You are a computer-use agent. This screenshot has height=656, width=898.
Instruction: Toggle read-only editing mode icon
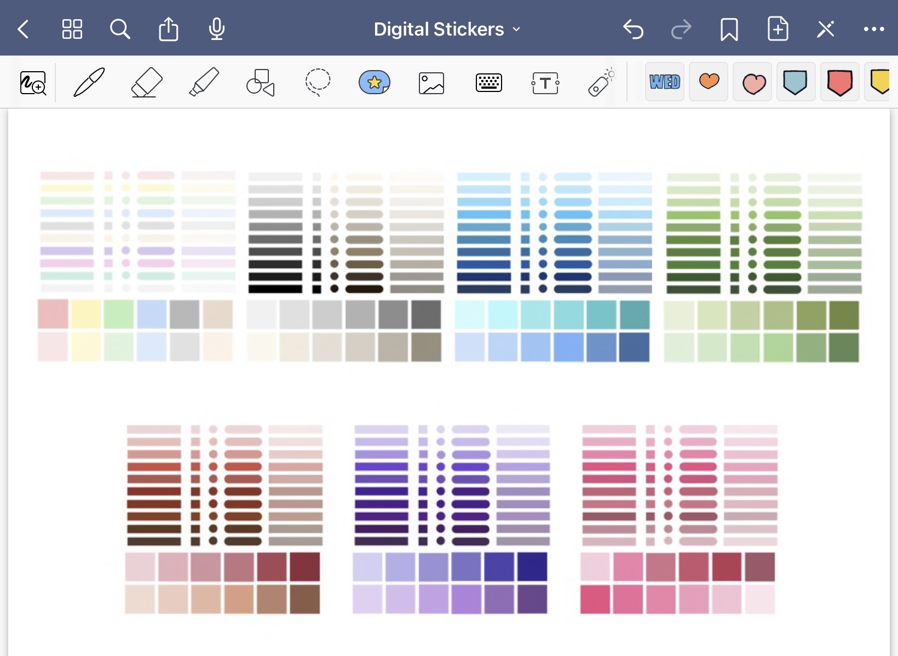[826, 29]
